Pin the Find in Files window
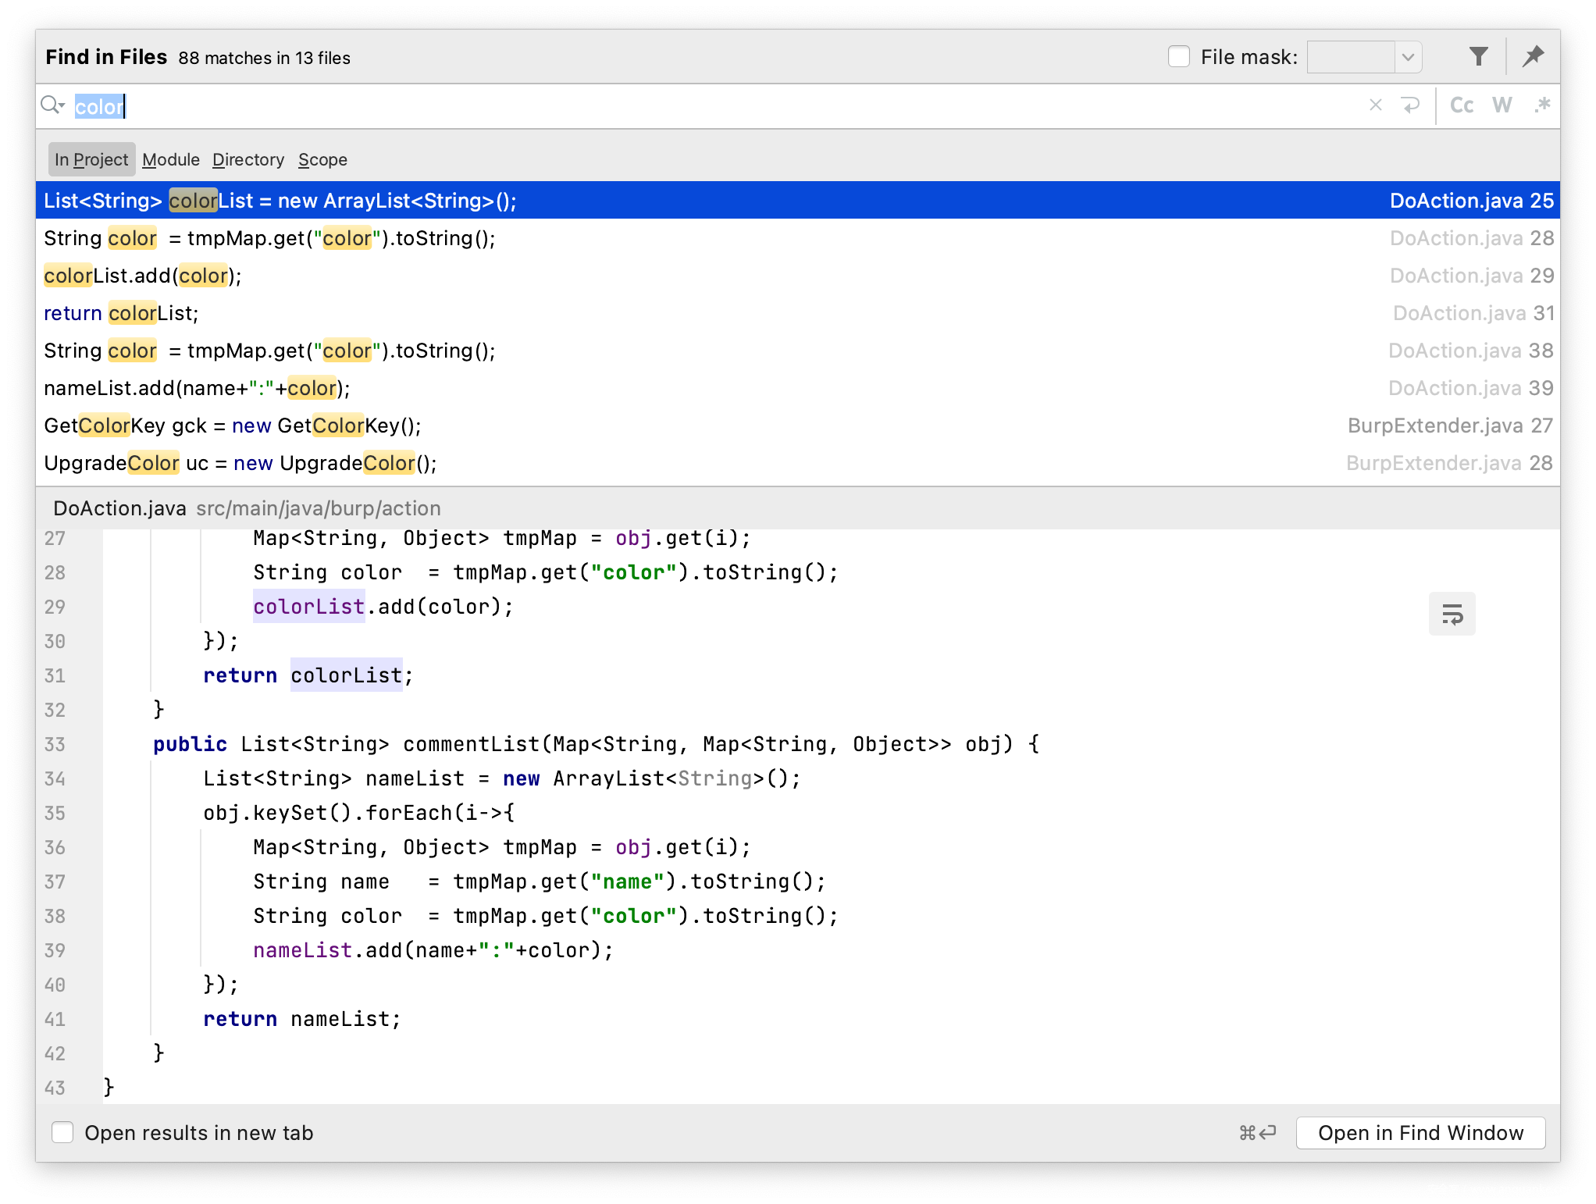 (1533, 56)
